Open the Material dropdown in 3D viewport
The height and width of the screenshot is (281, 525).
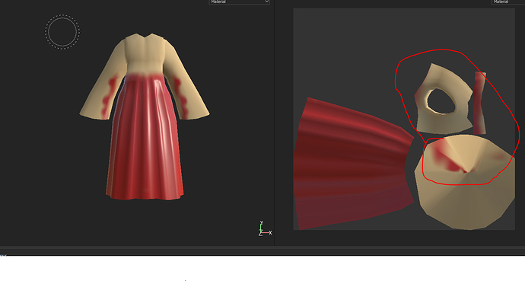[x=239, y=2]
